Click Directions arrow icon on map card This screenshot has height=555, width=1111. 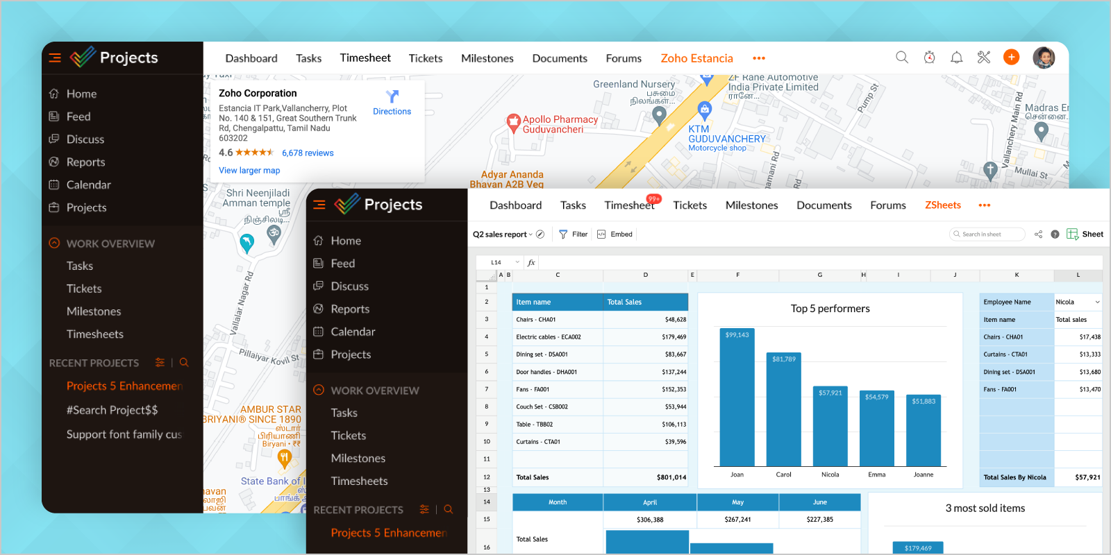392,96
